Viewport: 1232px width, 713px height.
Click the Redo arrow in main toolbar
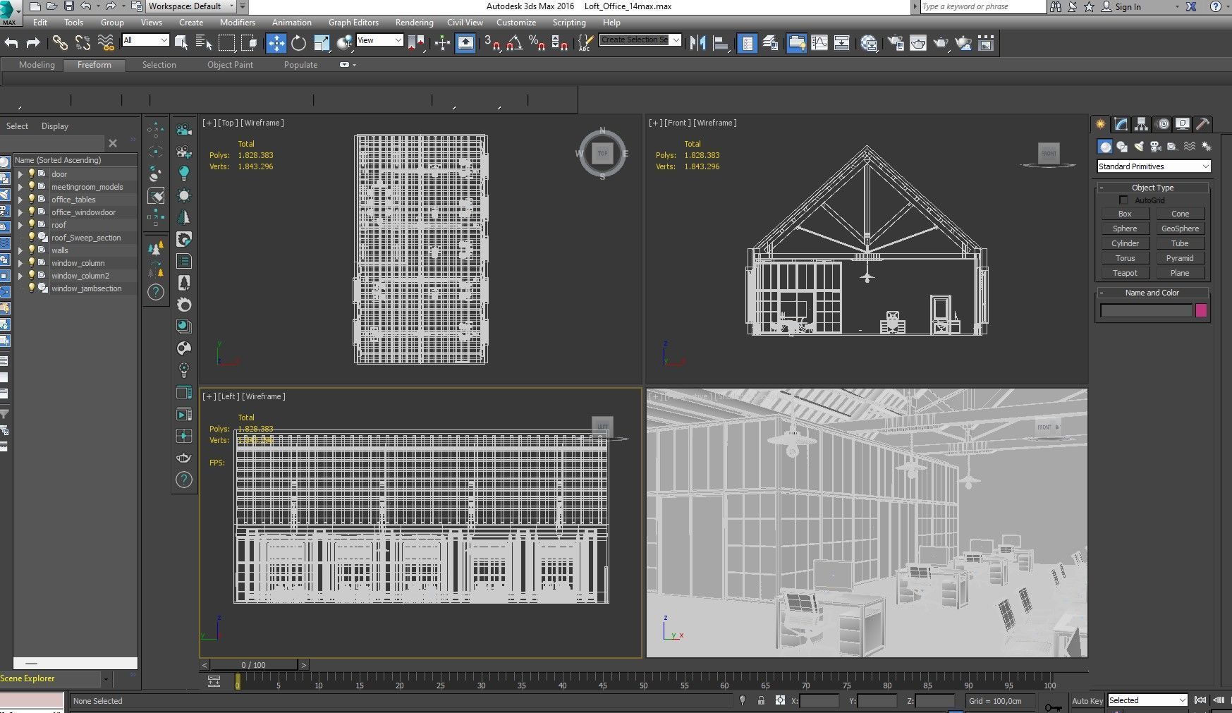tap(32, 43)
